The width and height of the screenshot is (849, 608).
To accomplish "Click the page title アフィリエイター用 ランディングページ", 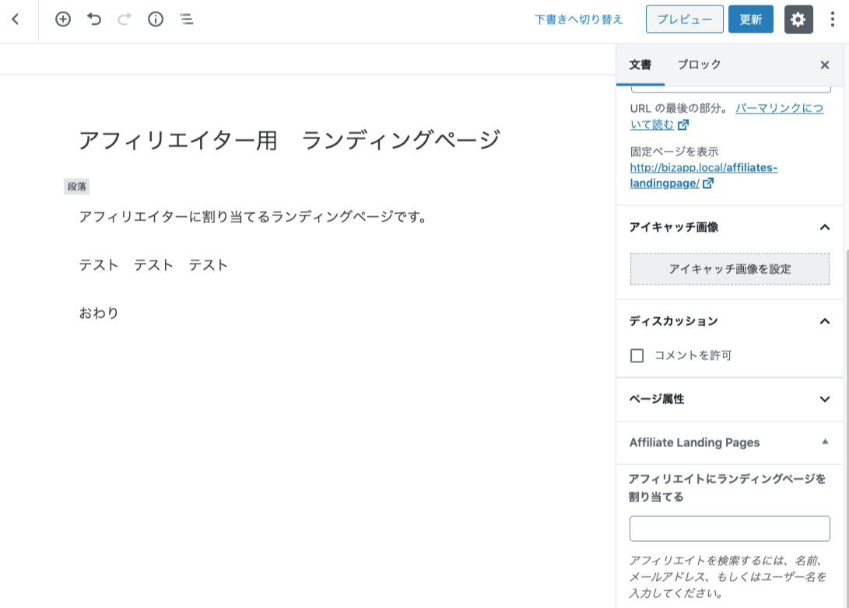I will [289, 140].
